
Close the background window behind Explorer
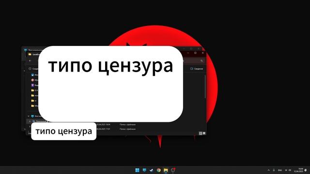tap(199, 48)
